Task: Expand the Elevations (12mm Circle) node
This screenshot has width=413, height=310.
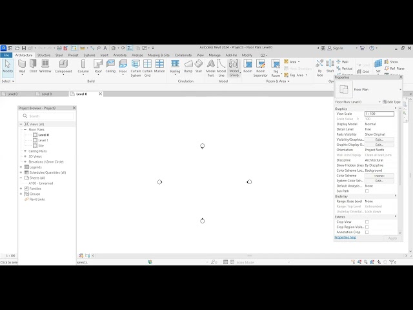Action: [x=25, y=162]
